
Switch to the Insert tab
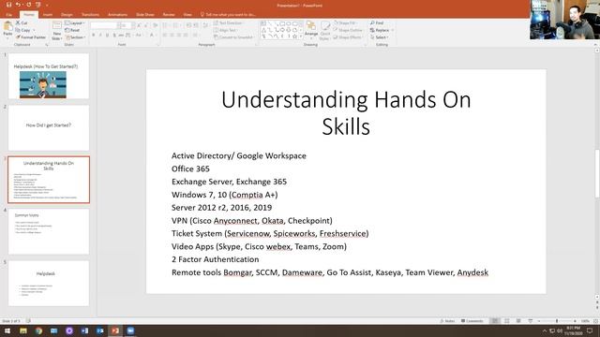(48, 15)
